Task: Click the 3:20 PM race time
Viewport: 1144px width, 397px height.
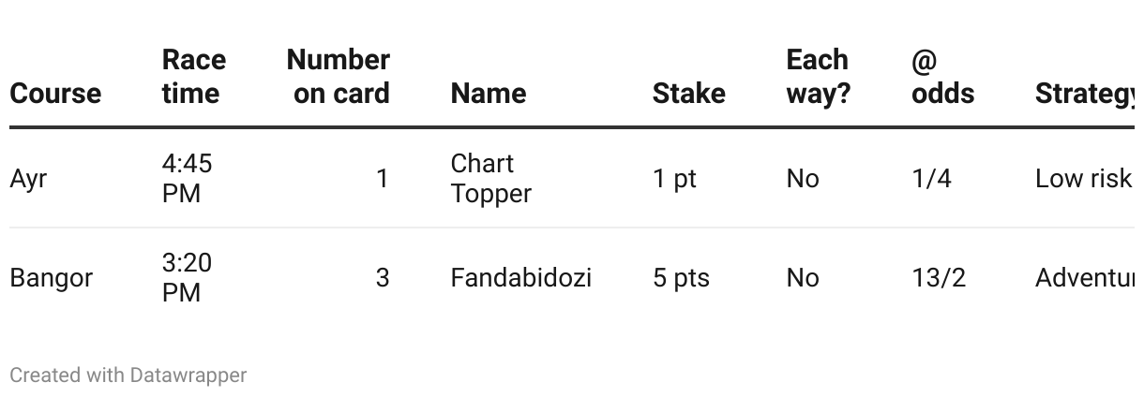Action: pyautogui.click(x=188, y=278)
